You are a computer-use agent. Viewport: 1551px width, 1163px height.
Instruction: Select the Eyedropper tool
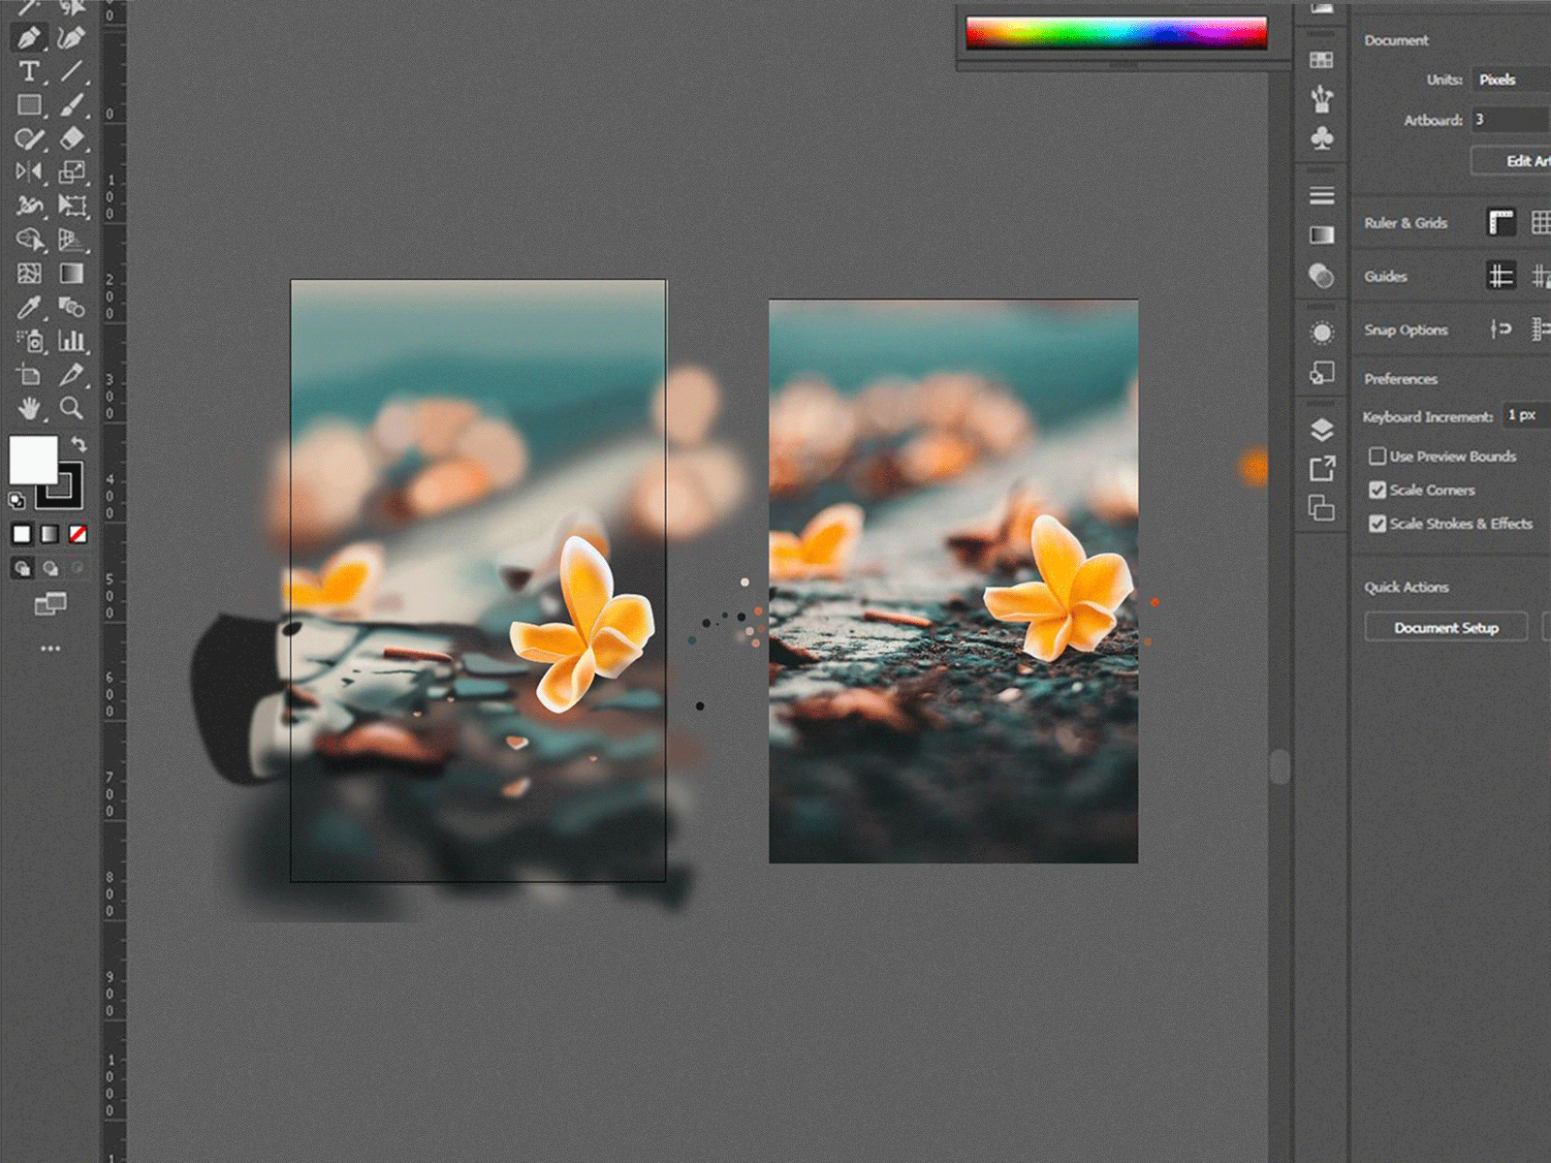point(30,306)
